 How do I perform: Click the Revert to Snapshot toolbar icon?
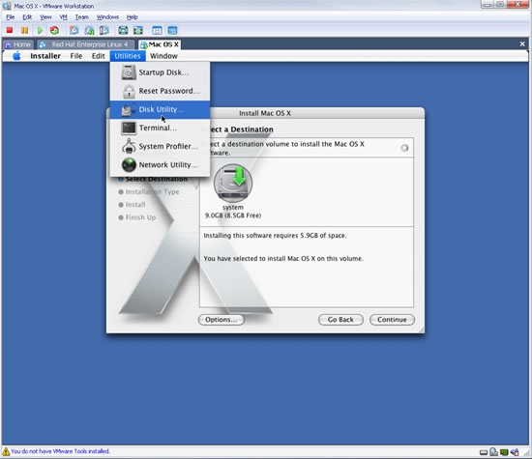pyautogui.click(x=89, y=31)
